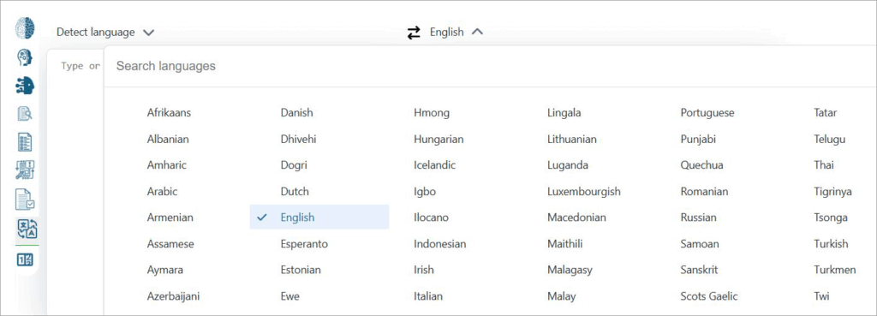This screenshot has width=877, height=316.
Task: Select Afrikaans from the language list
Action: point(169,112)
